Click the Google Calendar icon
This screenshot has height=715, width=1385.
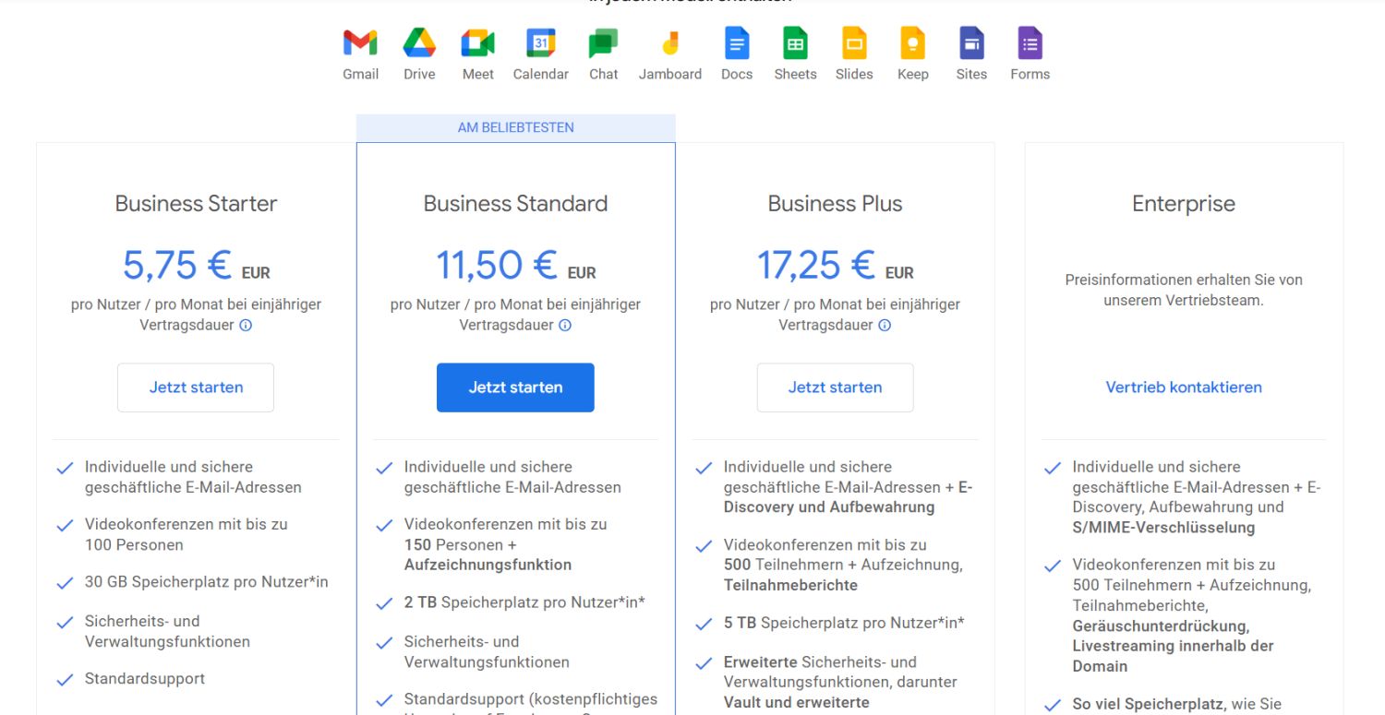click(x=541, y=43)
